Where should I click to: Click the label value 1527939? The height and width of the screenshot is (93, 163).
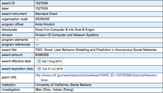[41, 9]
